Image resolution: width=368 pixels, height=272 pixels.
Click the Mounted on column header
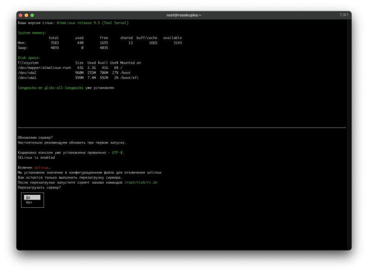130,63
